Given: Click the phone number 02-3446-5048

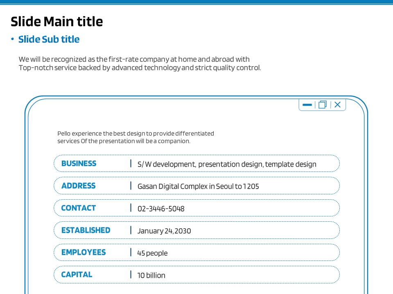Looking at the screenshot, I should tap(161, 209).
